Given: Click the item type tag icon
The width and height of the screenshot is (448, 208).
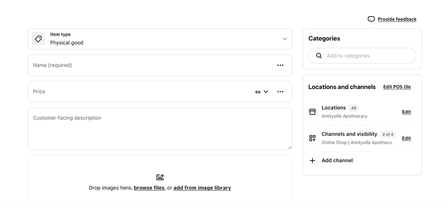Looking at the screenshot, I should tap(39, 39).
